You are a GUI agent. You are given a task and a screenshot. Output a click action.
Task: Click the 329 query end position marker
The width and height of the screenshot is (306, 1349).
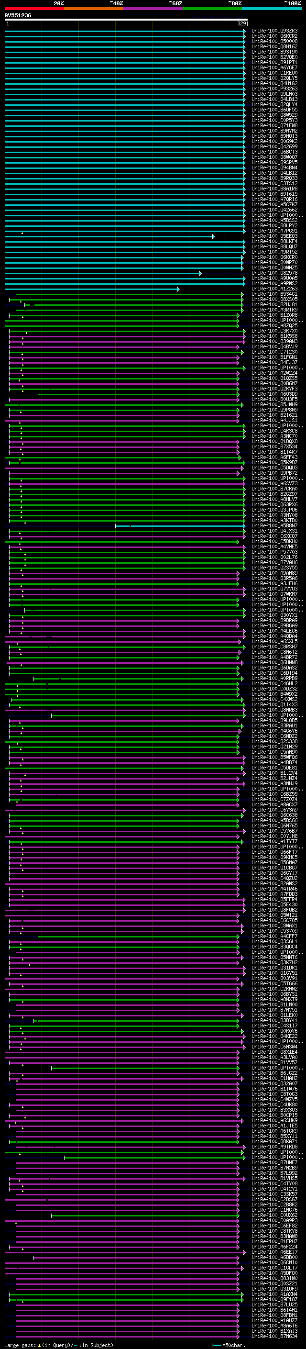241,23
